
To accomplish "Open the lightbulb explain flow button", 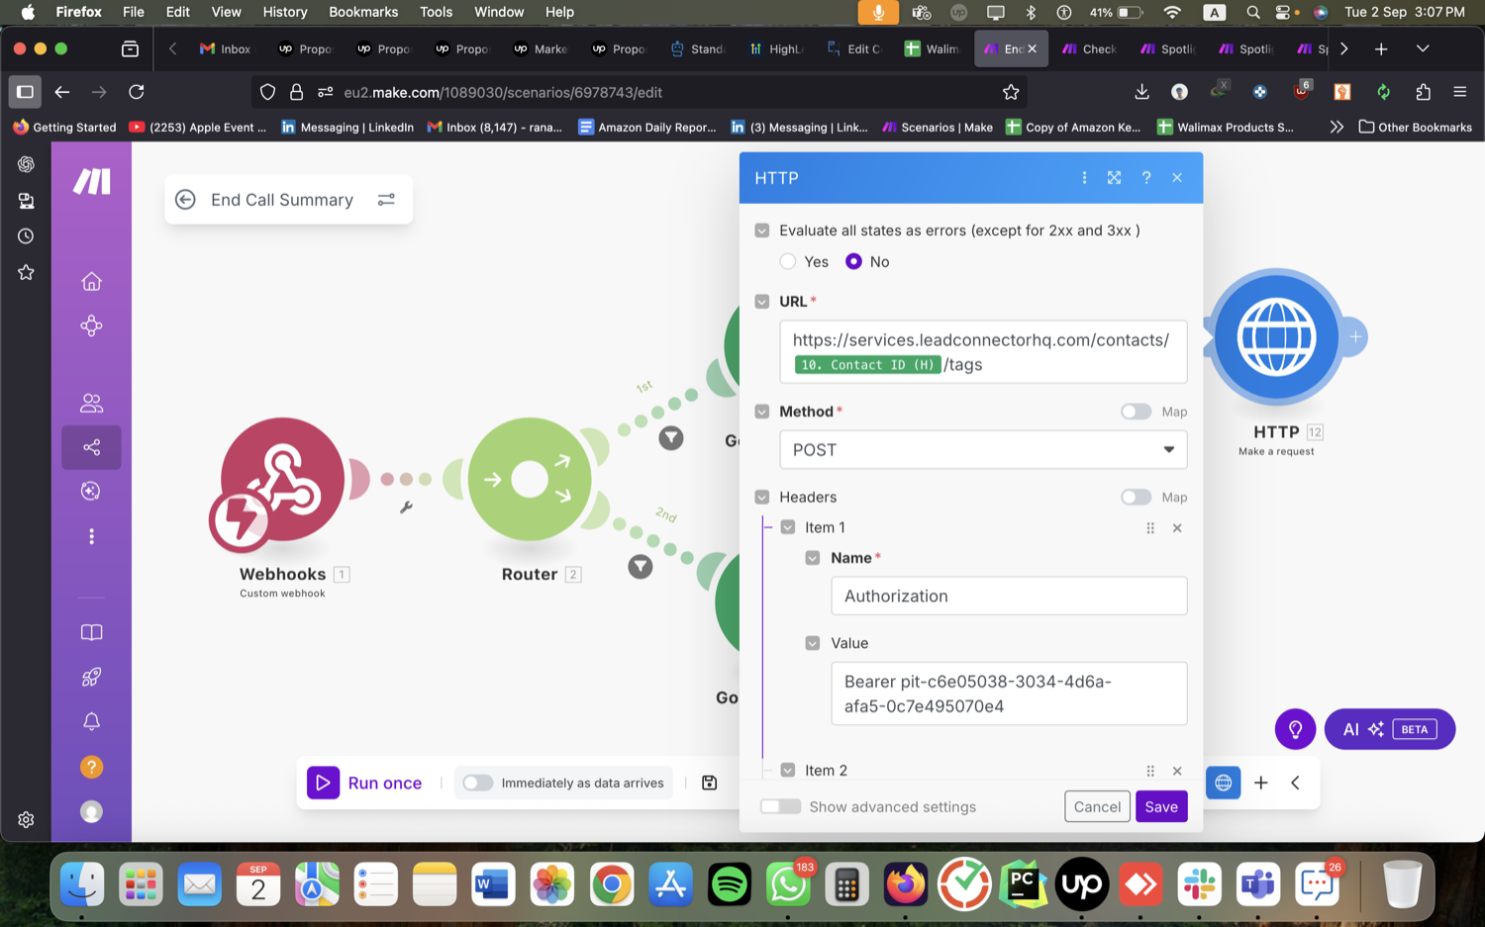I will click(x=1295, y=729).
